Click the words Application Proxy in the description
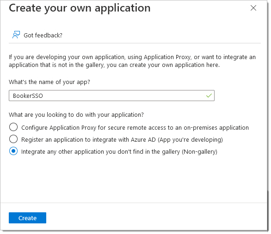Screen dimensions: 271x234 [167, 57]
